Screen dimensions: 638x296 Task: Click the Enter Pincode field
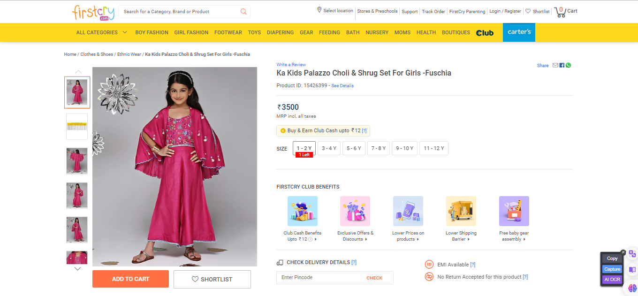(319, 278)
